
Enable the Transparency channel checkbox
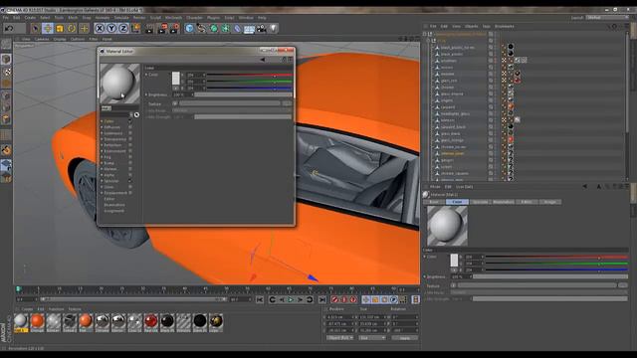tap(130, 139)
